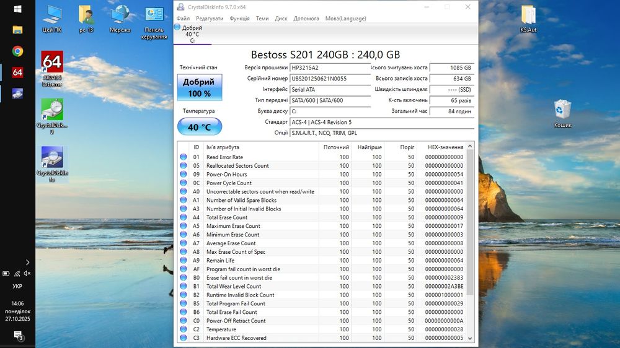Open the Файл menu
620x348 pixels.
(183, 19)
